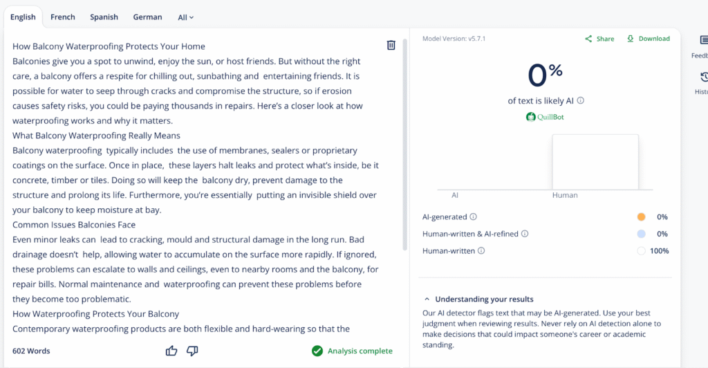Switch to the Spanish tab

tap(104, 17)
